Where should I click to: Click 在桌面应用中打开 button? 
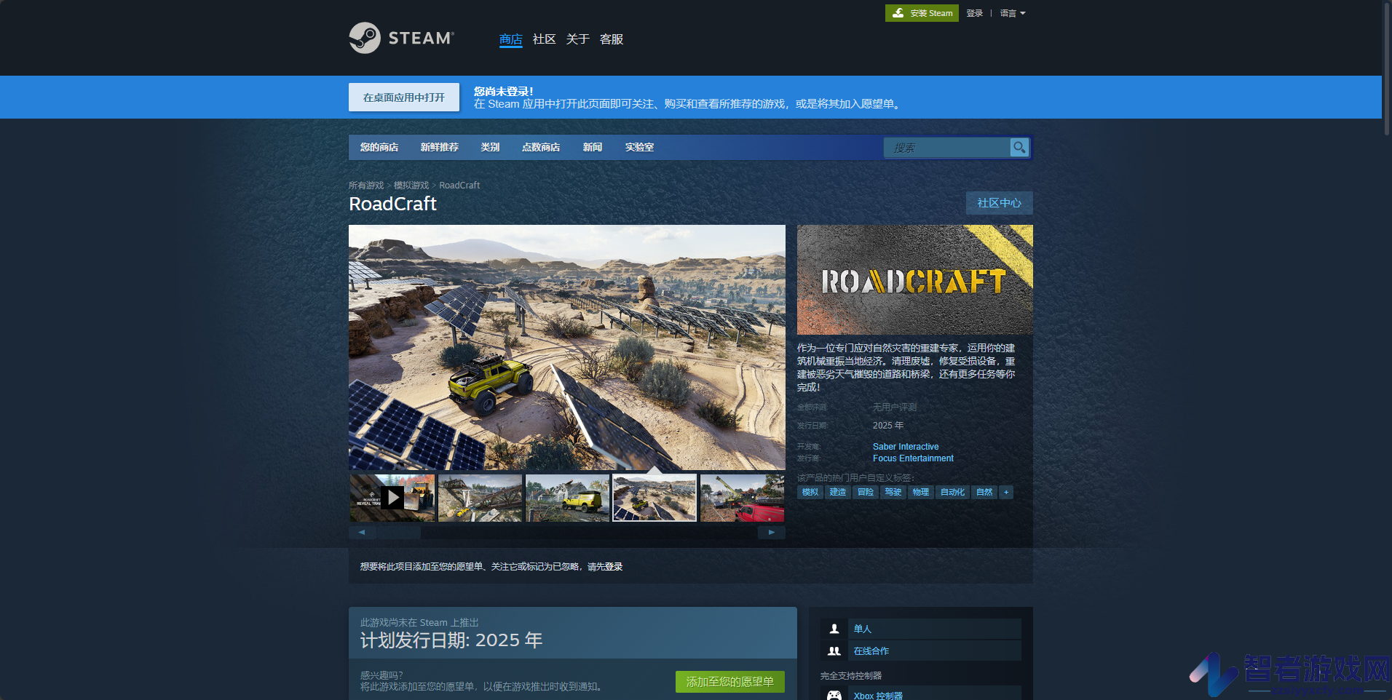point(404,98)
